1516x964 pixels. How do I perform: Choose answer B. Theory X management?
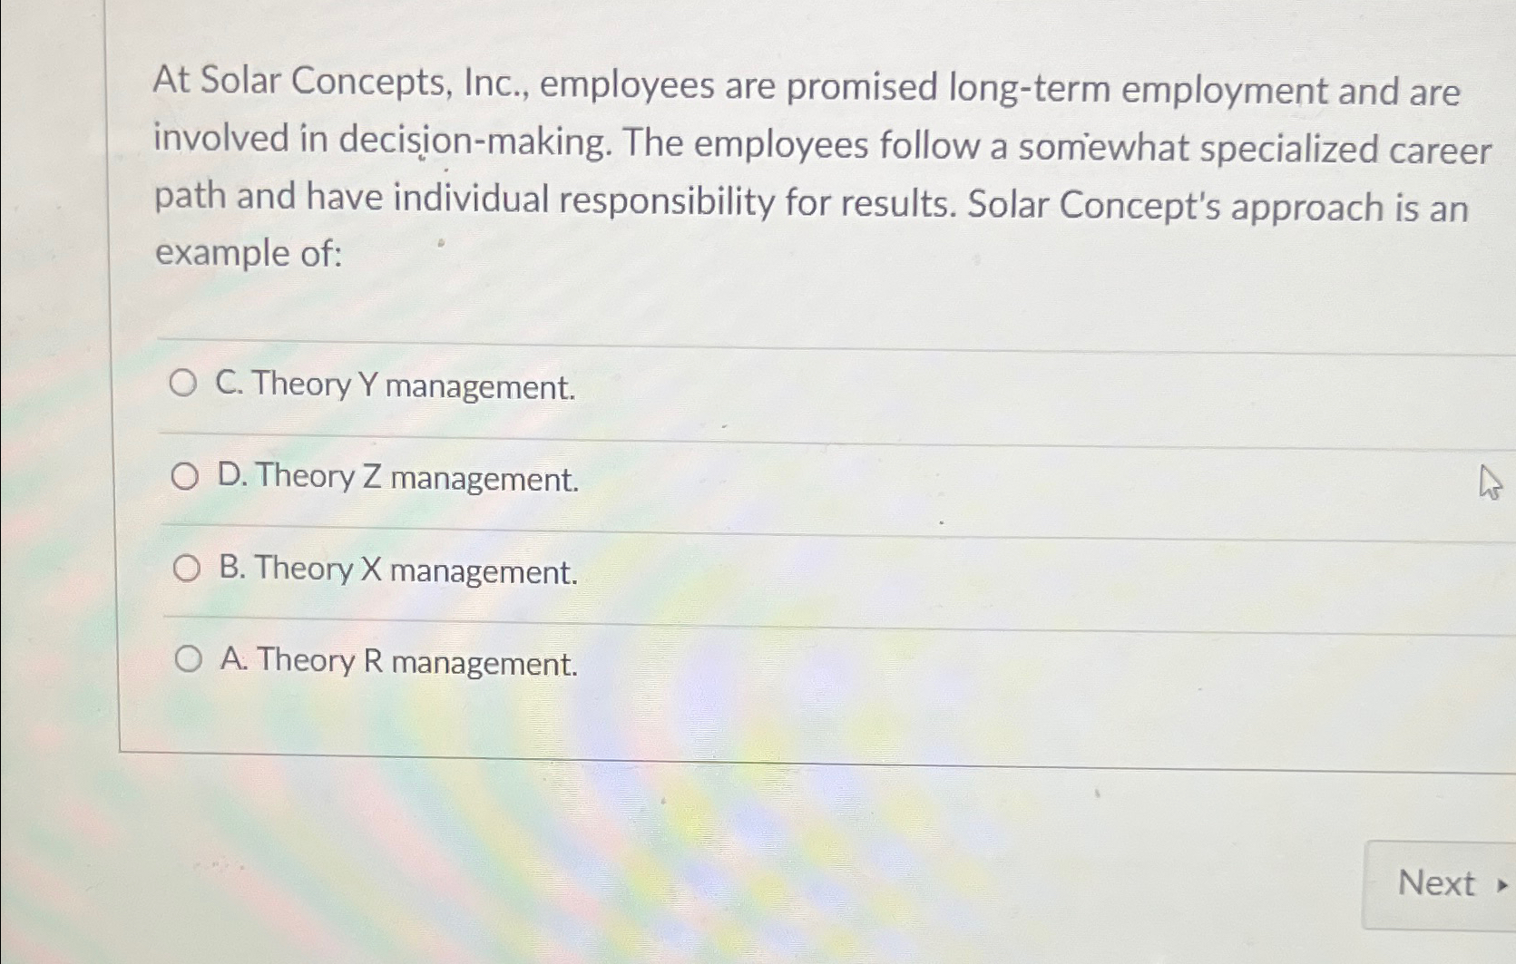click(399, 570)
